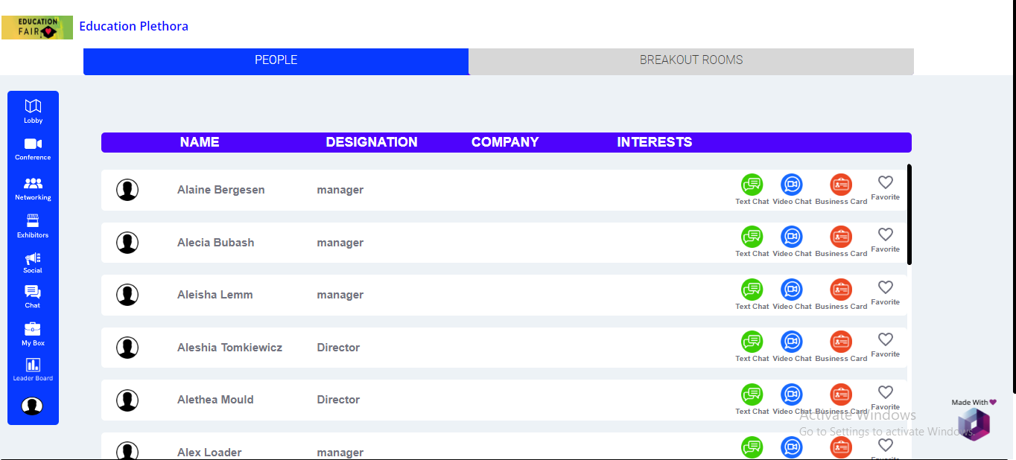The image size is (1016, 460).
Task: Select the People tab
Action: 276,60
